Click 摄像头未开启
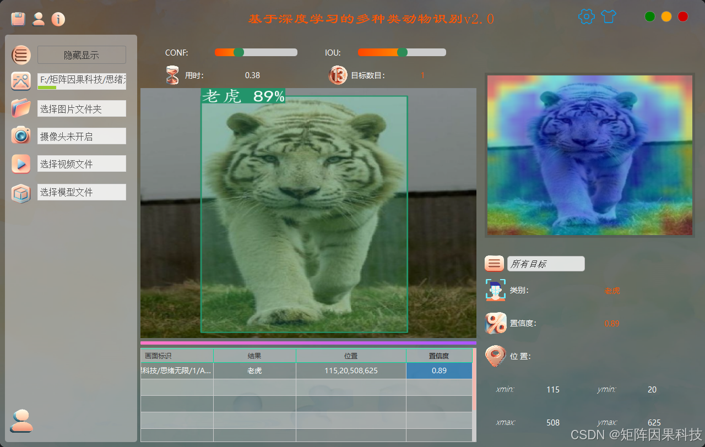The width and height of the screenshot is (705, 447). (82, 136)
